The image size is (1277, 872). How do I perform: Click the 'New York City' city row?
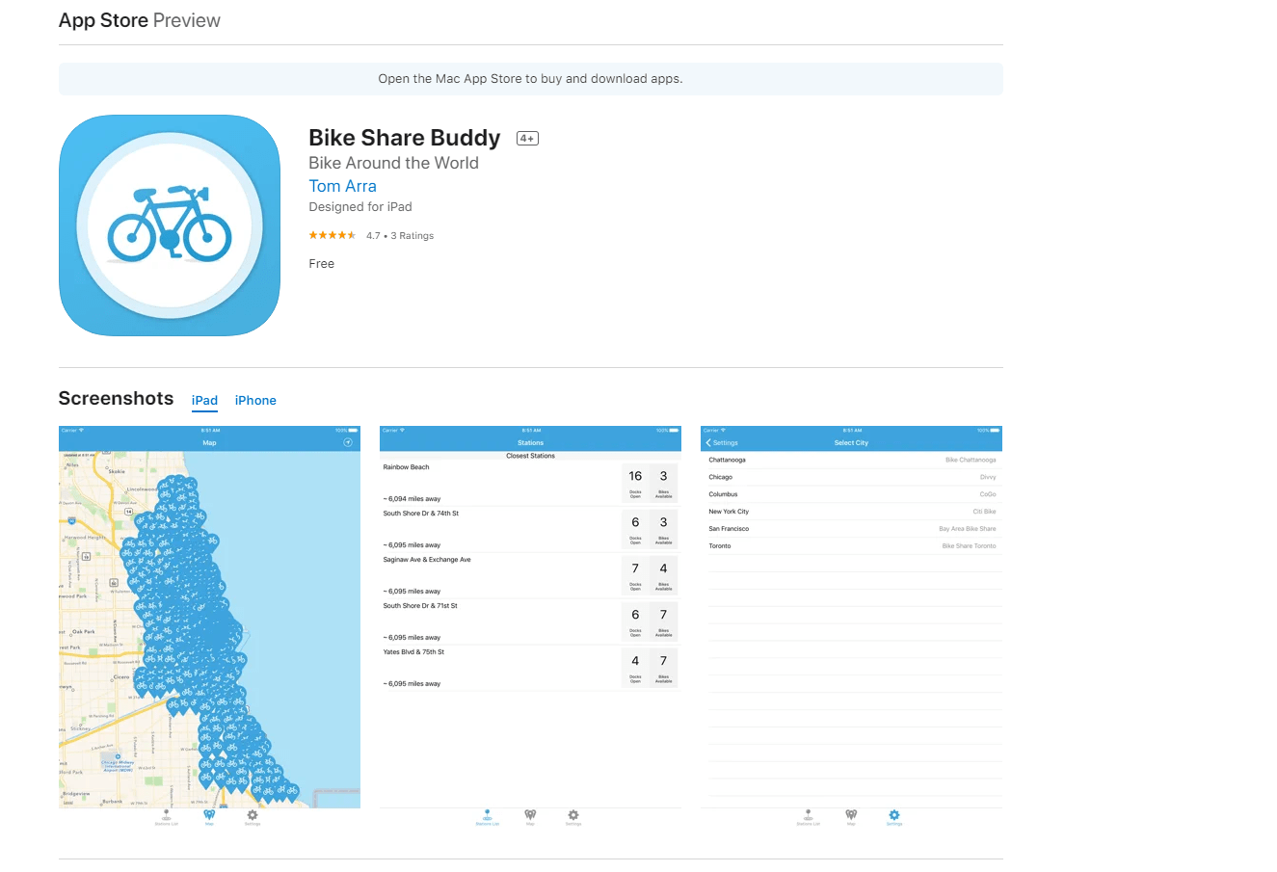click(851, 512)
